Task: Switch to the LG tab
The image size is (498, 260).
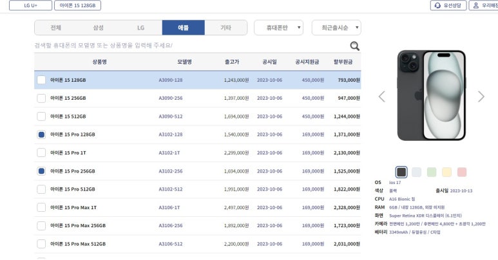Action: [140, 28]
